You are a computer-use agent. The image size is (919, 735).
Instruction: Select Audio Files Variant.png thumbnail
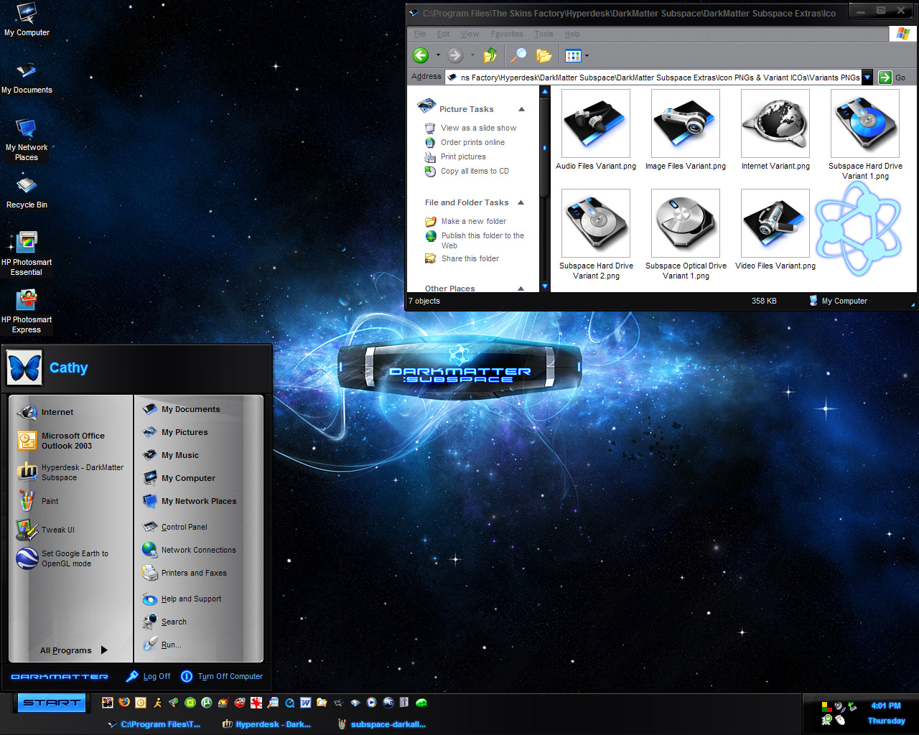(x=596, y=123)
